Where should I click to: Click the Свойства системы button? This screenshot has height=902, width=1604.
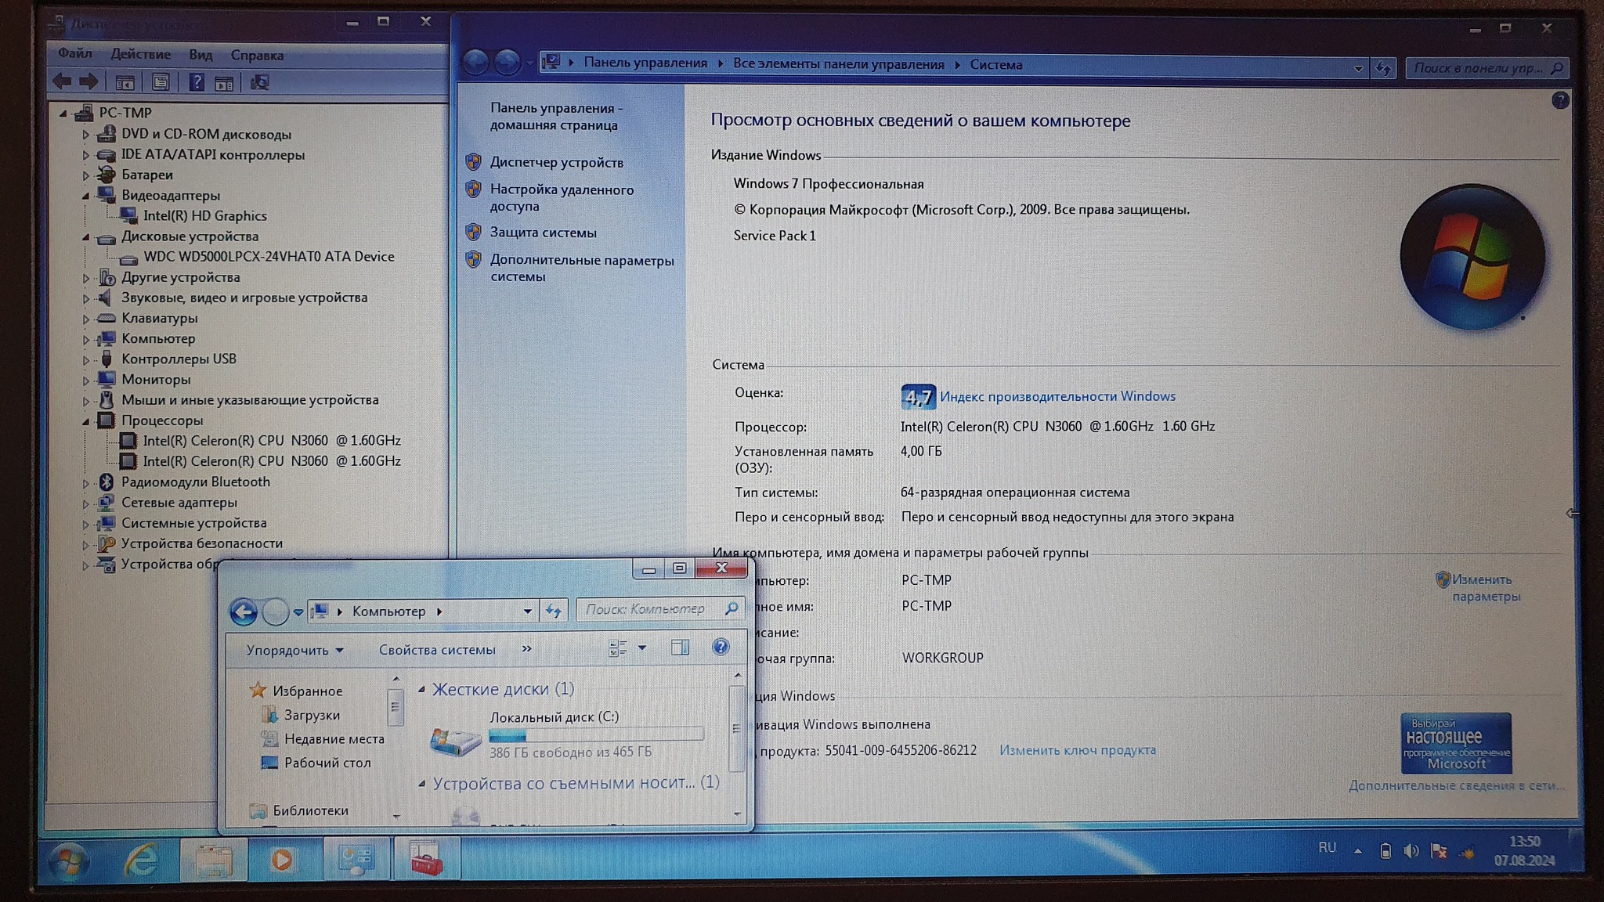tap(437, 650)
